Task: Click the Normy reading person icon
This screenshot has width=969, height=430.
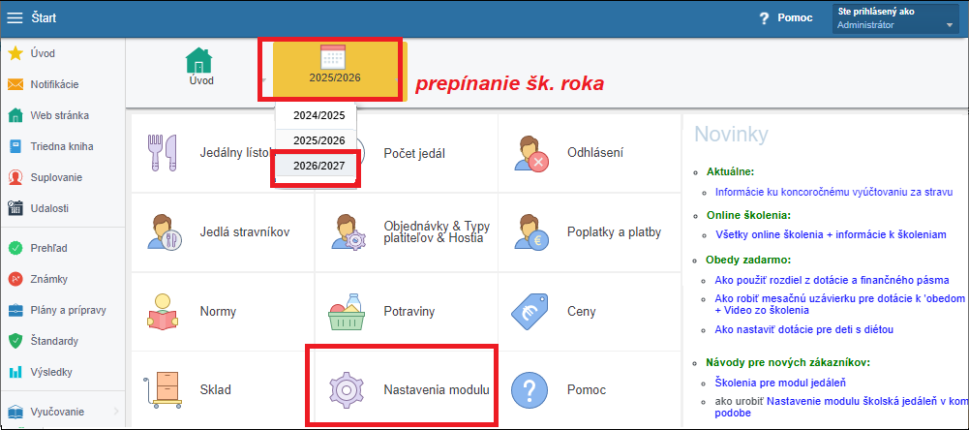Action: pos(163,311)
